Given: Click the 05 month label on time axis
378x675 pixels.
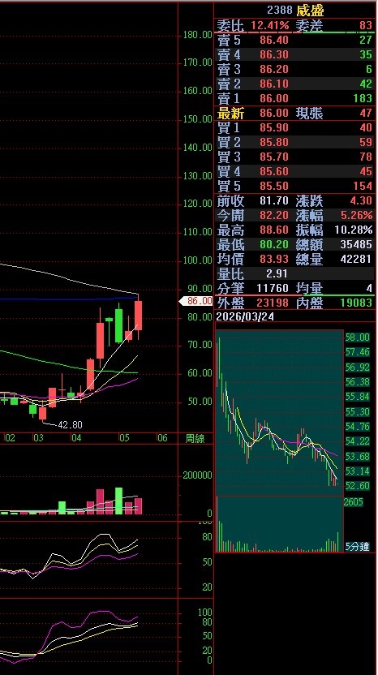Looking at the screenshot, I should point(124,439).
